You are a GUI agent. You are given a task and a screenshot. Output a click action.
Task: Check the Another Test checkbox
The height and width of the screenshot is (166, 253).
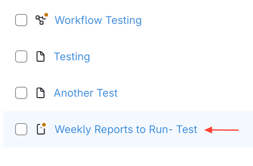[x=21, y=93]
